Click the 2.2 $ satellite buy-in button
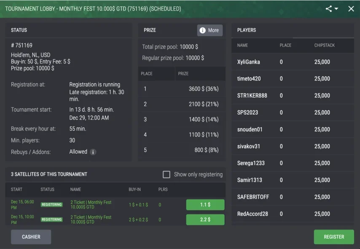 coord(205,220)
